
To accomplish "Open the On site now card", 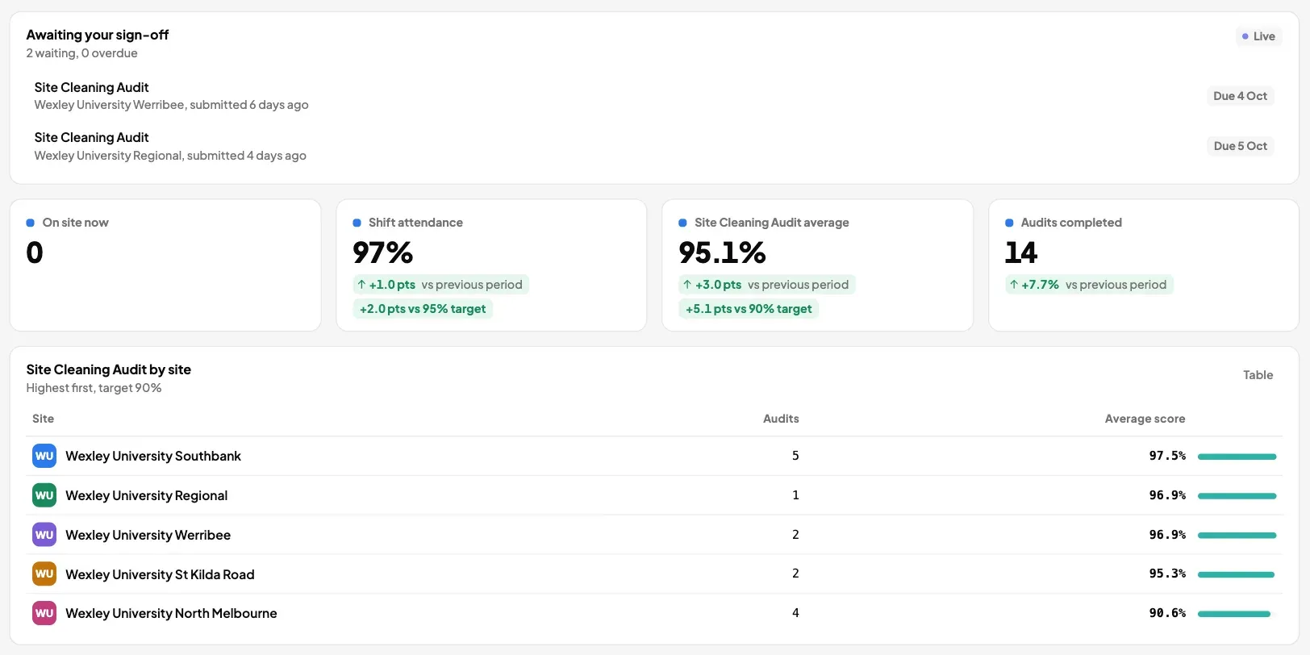I will coord(165,265).
